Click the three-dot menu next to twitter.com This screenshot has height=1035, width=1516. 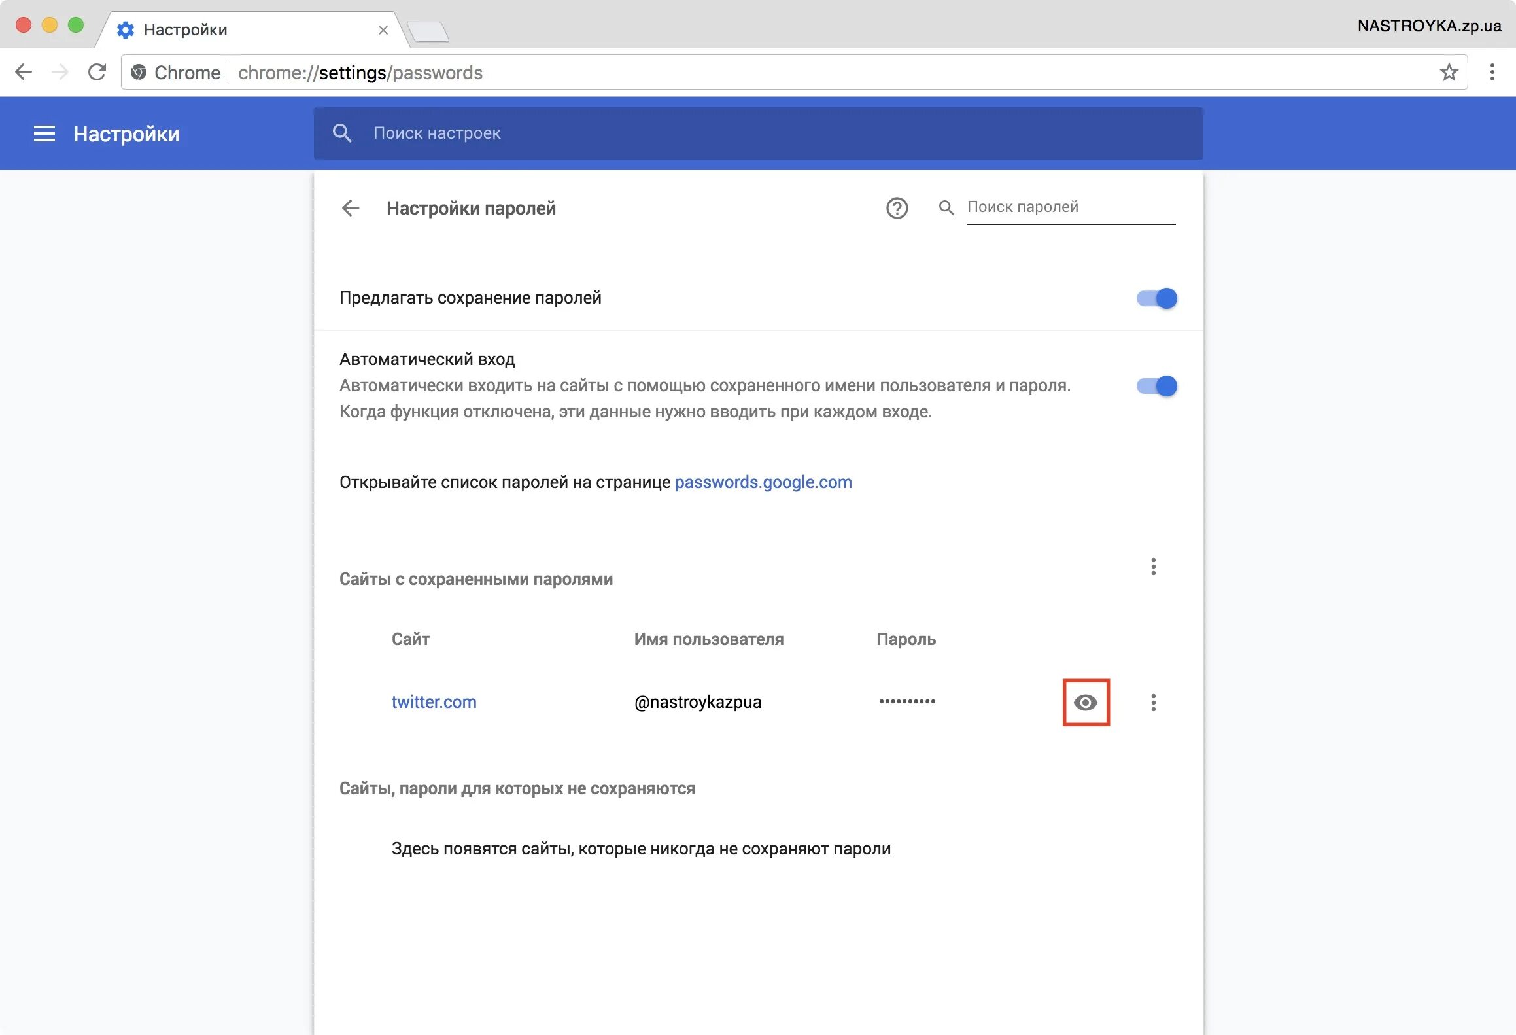pos(1152,702)
